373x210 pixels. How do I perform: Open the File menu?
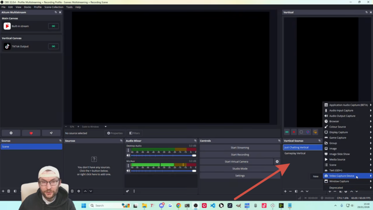click(4, 7)
